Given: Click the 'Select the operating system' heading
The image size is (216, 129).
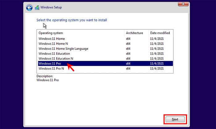Looking at the screenshot, I should coord(72,20).
